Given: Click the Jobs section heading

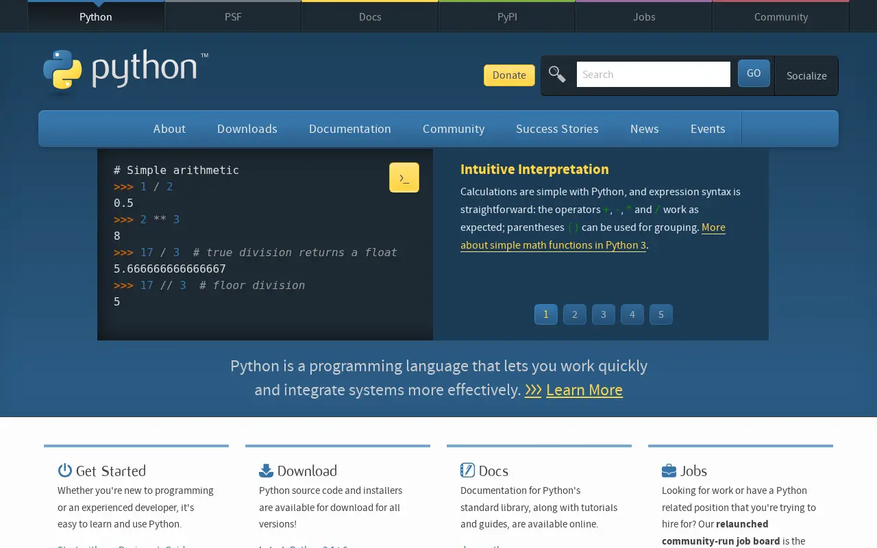Looking at the screenshot, I should [x=693, y=471].
